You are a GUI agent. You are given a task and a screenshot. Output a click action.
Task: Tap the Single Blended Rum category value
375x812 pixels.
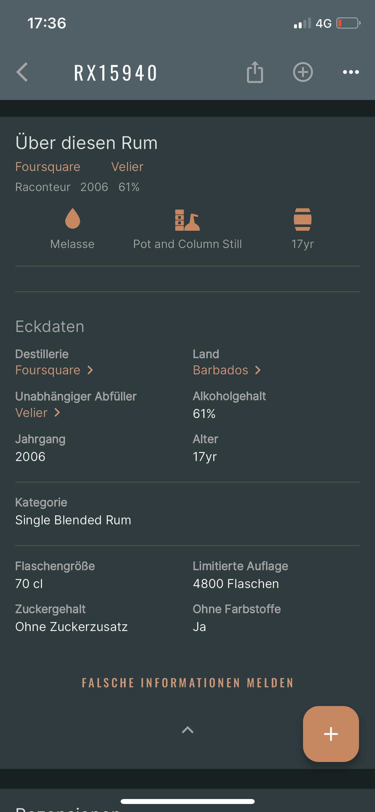tap(73, 520)
